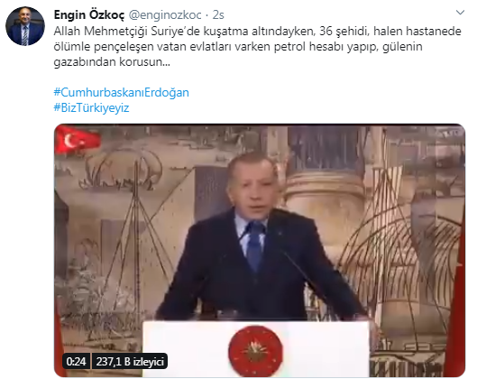Click the speaker's blue tie in the video

(x=254, y=245)
